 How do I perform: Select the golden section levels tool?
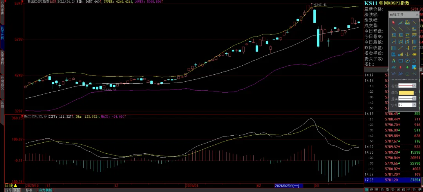point(394,35)
